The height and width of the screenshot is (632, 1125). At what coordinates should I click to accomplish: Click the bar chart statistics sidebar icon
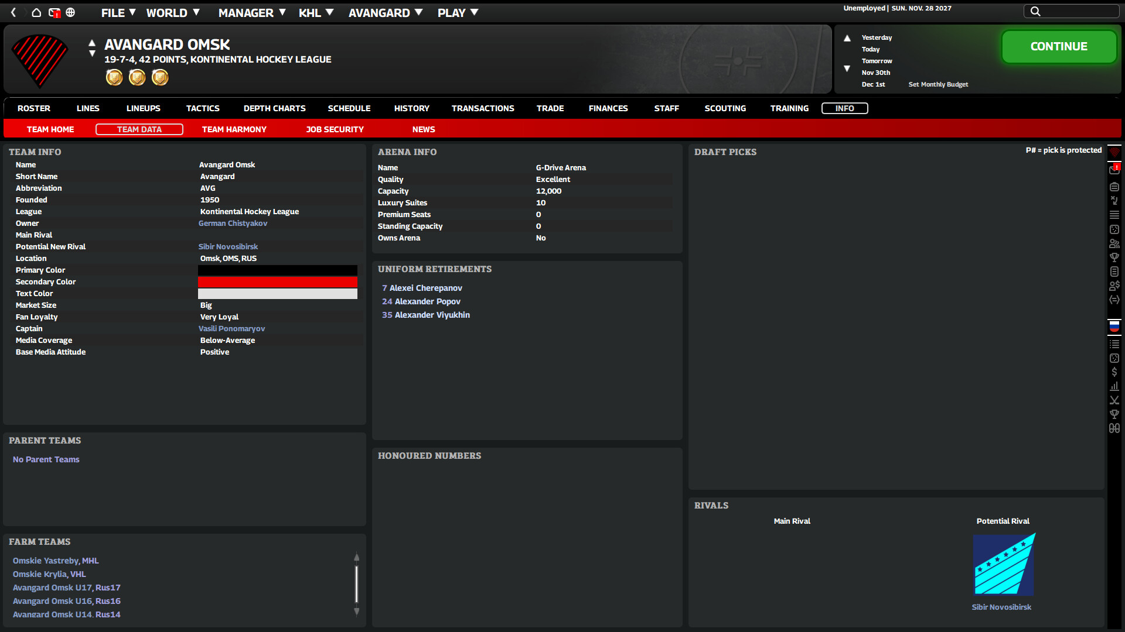click(x=1114, y=386)
